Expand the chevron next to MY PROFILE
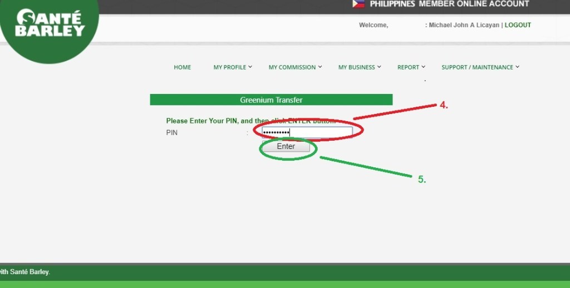The width and height of the screenshot is (570, 288). pos(250,67)
